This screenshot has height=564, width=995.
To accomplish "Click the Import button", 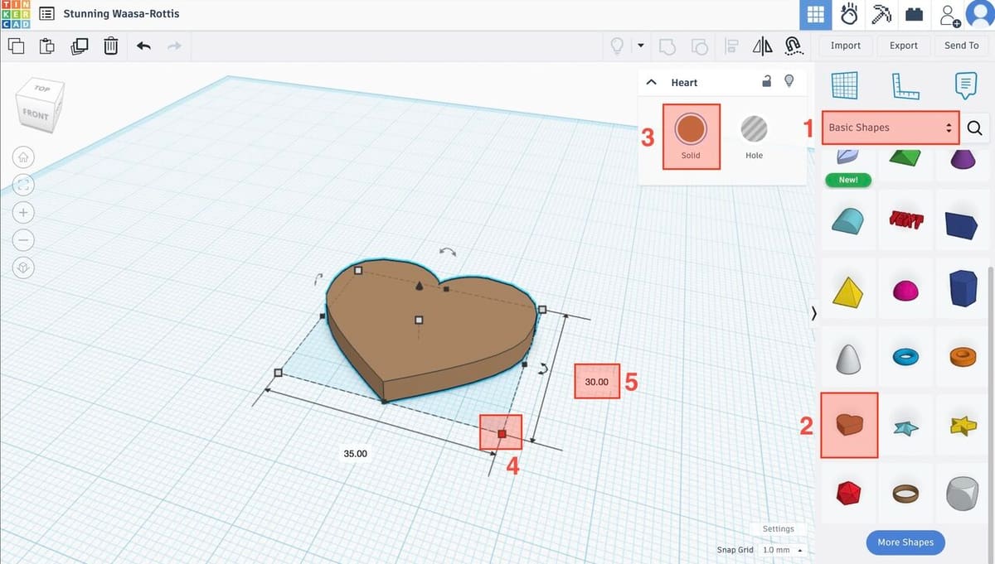I will tap(845, 46).
